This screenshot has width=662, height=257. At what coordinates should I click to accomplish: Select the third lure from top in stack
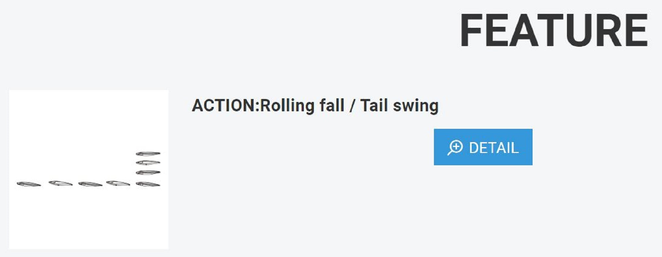pyautogui.click(x=148, y=173)
